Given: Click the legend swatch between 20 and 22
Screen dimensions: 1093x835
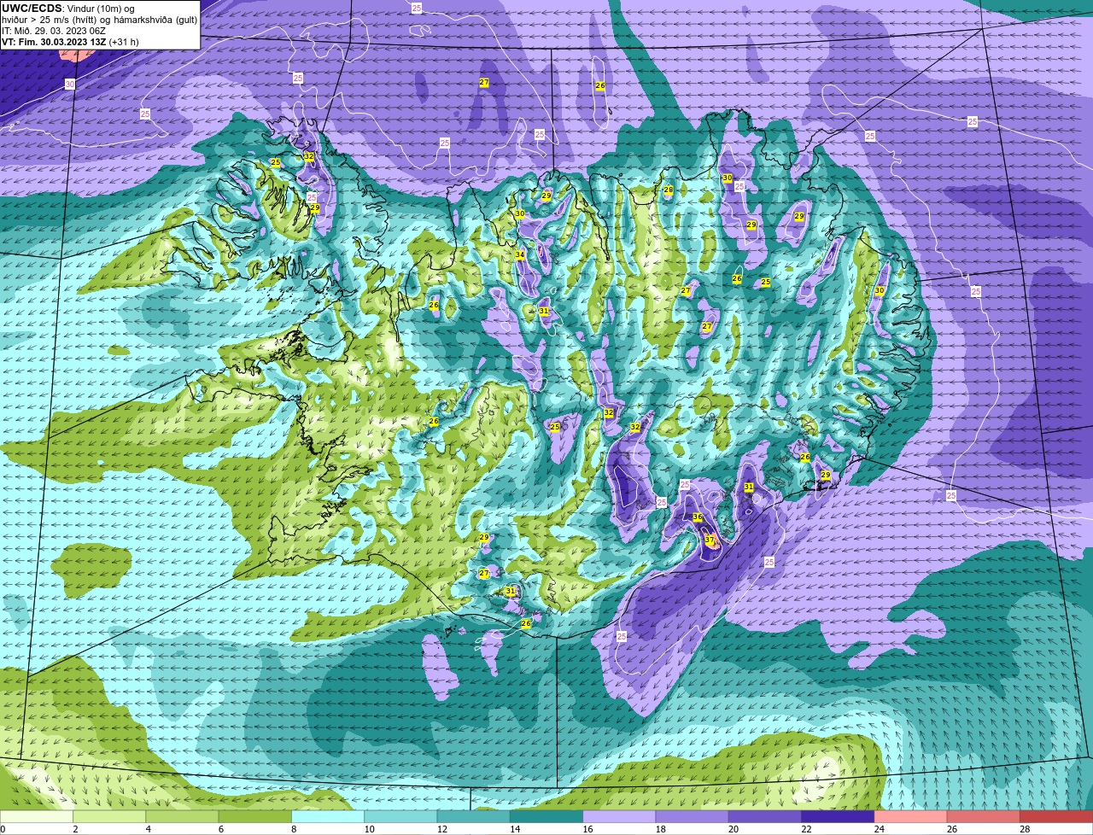Looking at the screenshot, I should click(766, 816).
